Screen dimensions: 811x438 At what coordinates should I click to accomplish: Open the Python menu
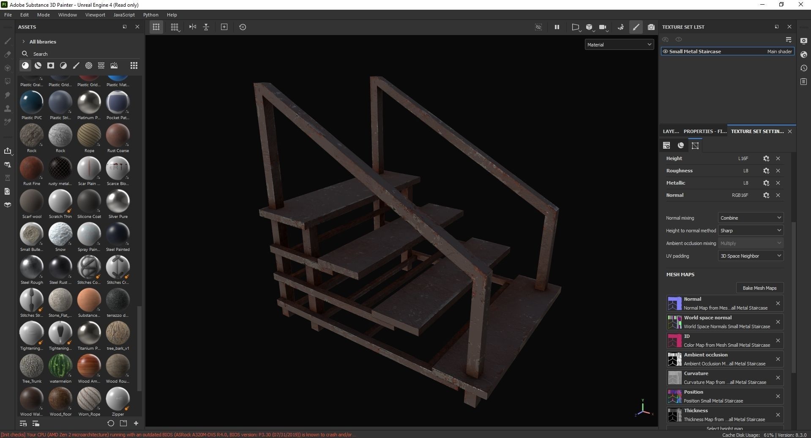150,14
